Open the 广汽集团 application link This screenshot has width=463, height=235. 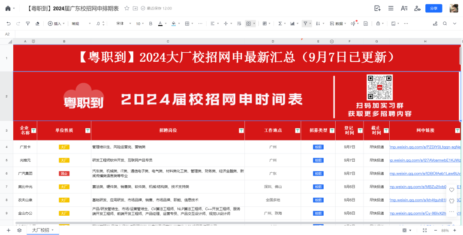point(425,173)
